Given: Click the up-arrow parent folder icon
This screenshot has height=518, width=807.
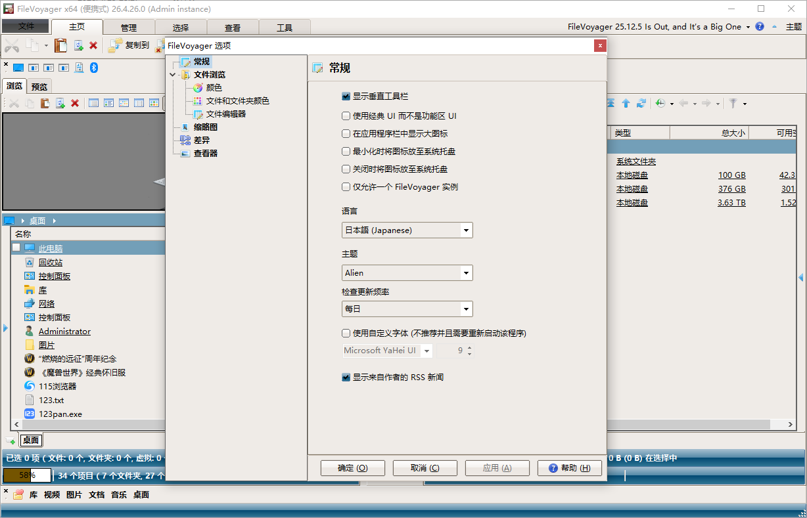Looking at the screenshot, I should click(626, 103).
